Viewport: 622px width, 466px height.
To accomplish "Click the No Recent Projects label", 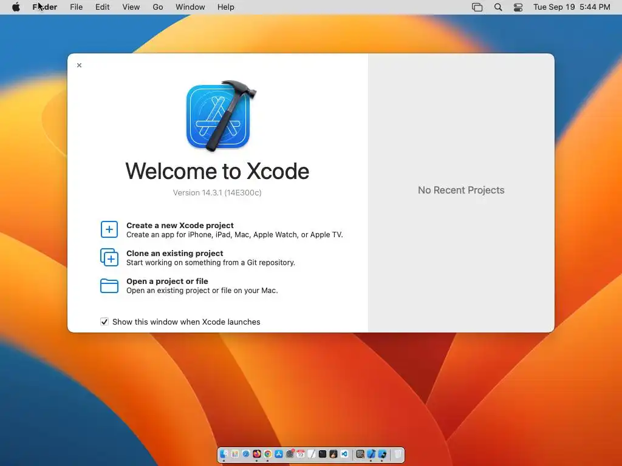I will [x=461, y=190].
